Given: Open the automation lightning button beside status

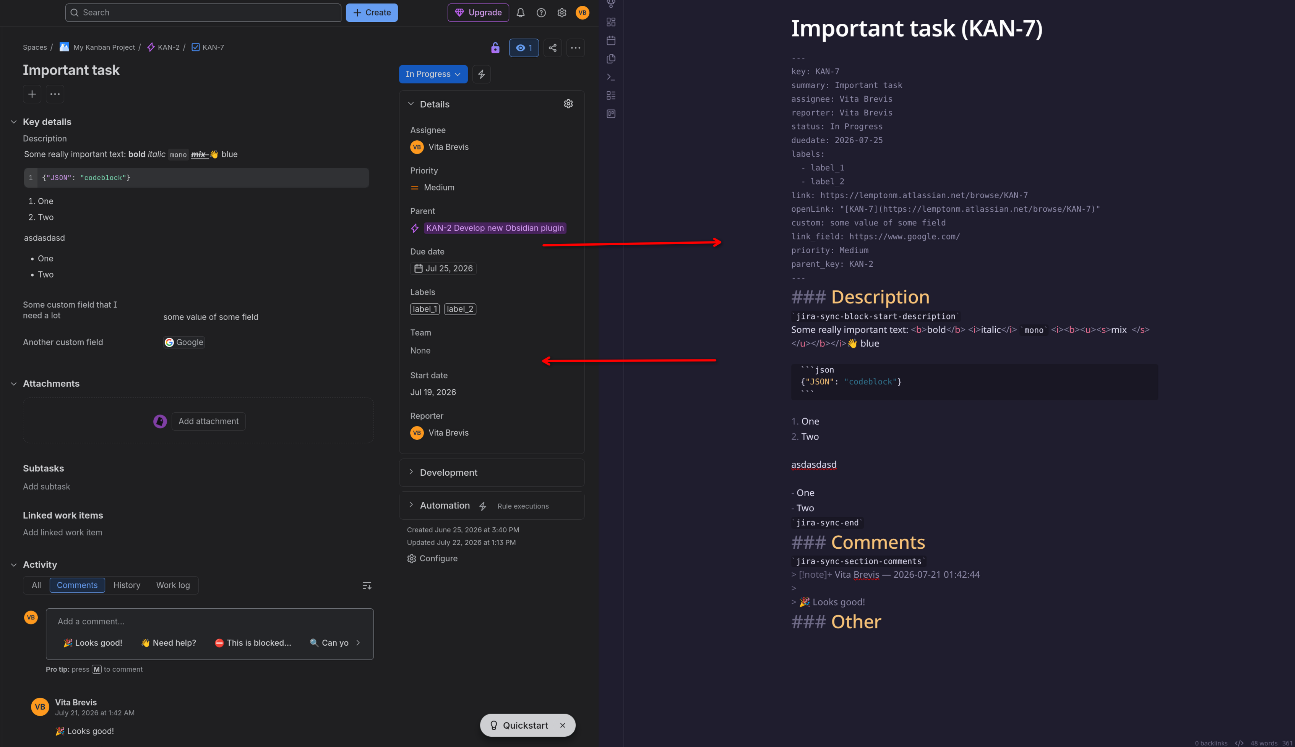Looking at the screenshot, I should click(x=481, y=74).
